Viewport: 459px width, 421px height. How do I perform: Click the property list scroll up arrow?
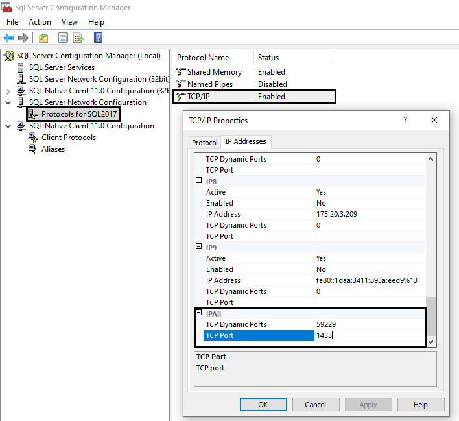point(430,159)
